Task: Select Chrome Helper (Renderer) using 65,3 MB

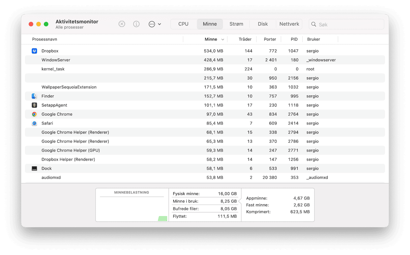Action: tap(205, 141)
